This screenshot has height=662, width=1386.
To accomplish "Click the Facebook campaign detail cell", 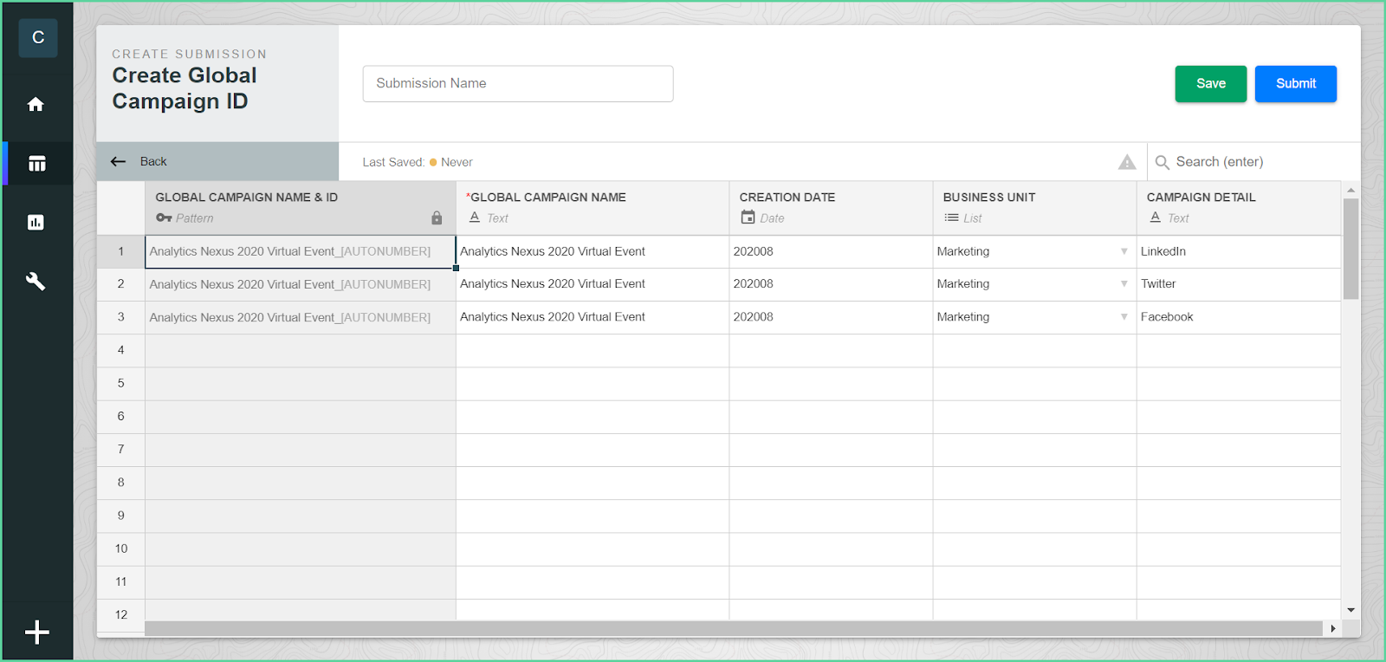I will click(x=1239, y=317).
